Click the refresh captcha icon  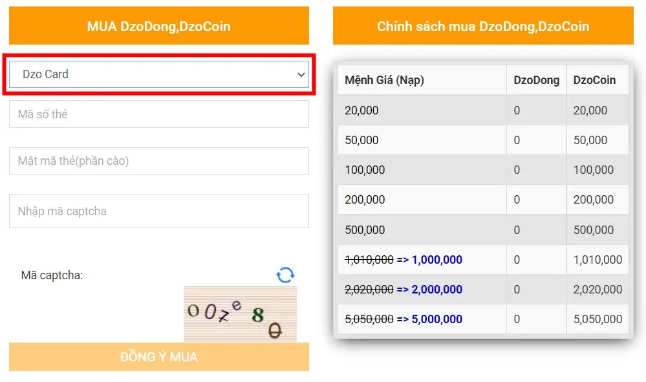point(285,275)
